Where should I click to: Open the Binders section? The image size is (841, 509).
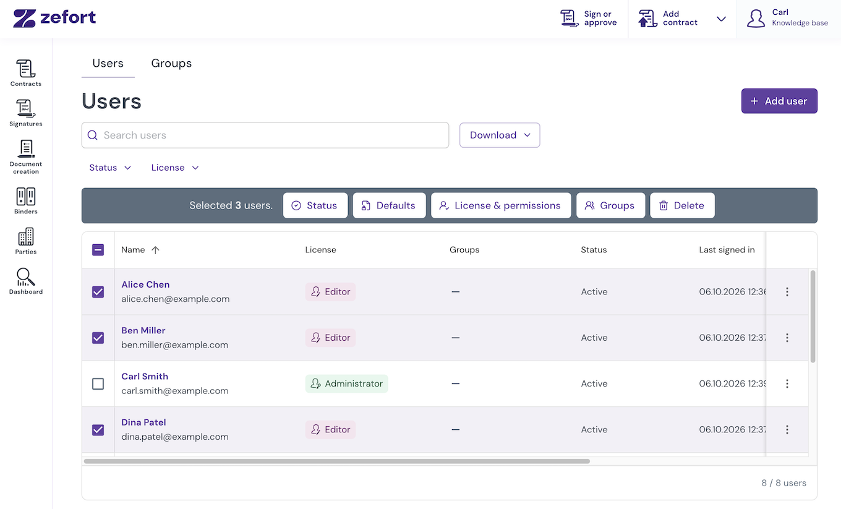[x=26, y=201]
